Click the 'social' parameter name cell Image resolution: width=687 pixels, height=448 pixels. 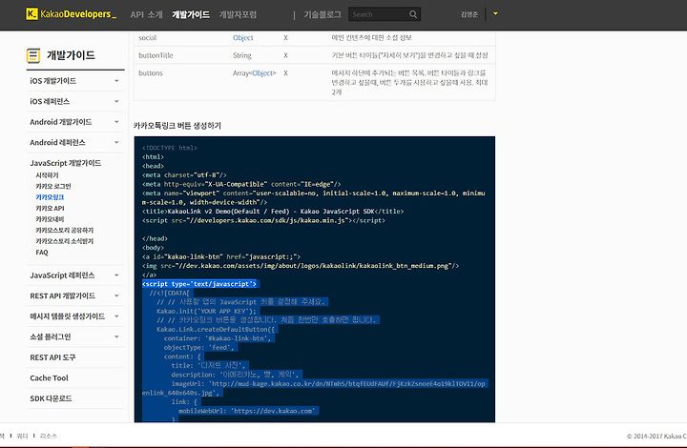tap(147, 37)
